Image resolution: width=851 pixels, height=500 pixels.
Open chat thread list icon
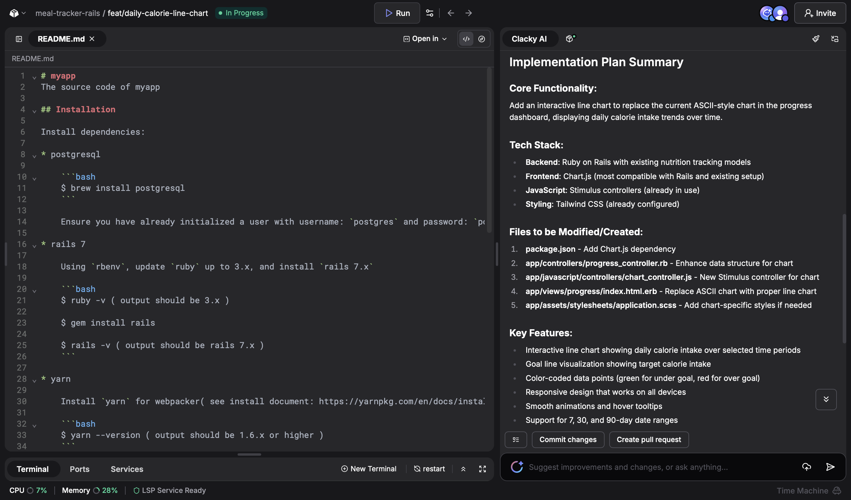(x=834, y=39)
